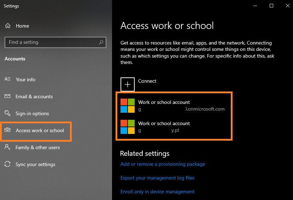Click the Home house icon
293x200 pixels.
8,25
